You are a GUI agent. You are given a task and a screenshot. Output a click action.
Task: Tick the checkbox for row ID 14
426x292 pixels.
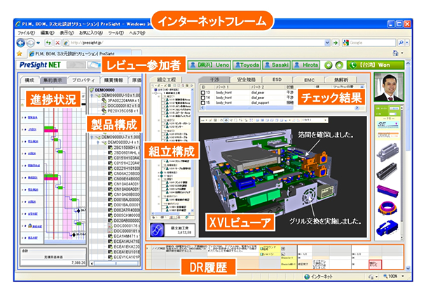[202, 98]
